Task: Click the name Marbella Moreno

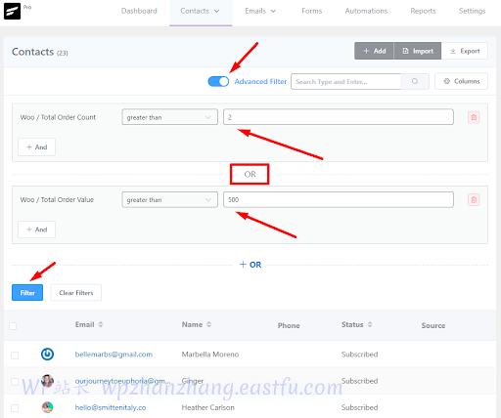Action: point(210,355)
